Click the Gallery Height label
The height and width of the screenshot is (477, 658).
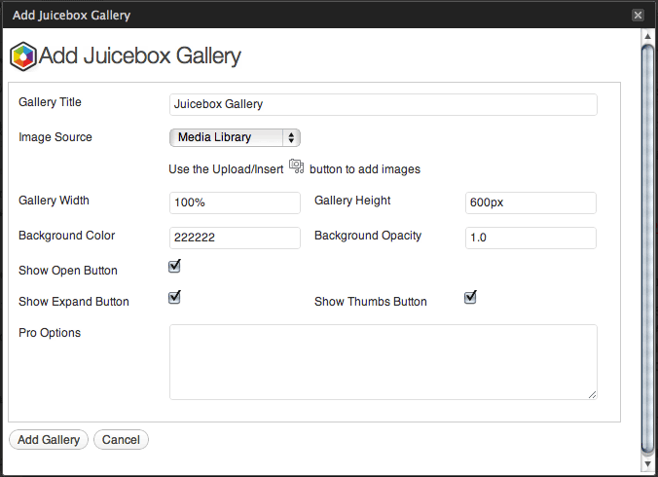[352, 201]
